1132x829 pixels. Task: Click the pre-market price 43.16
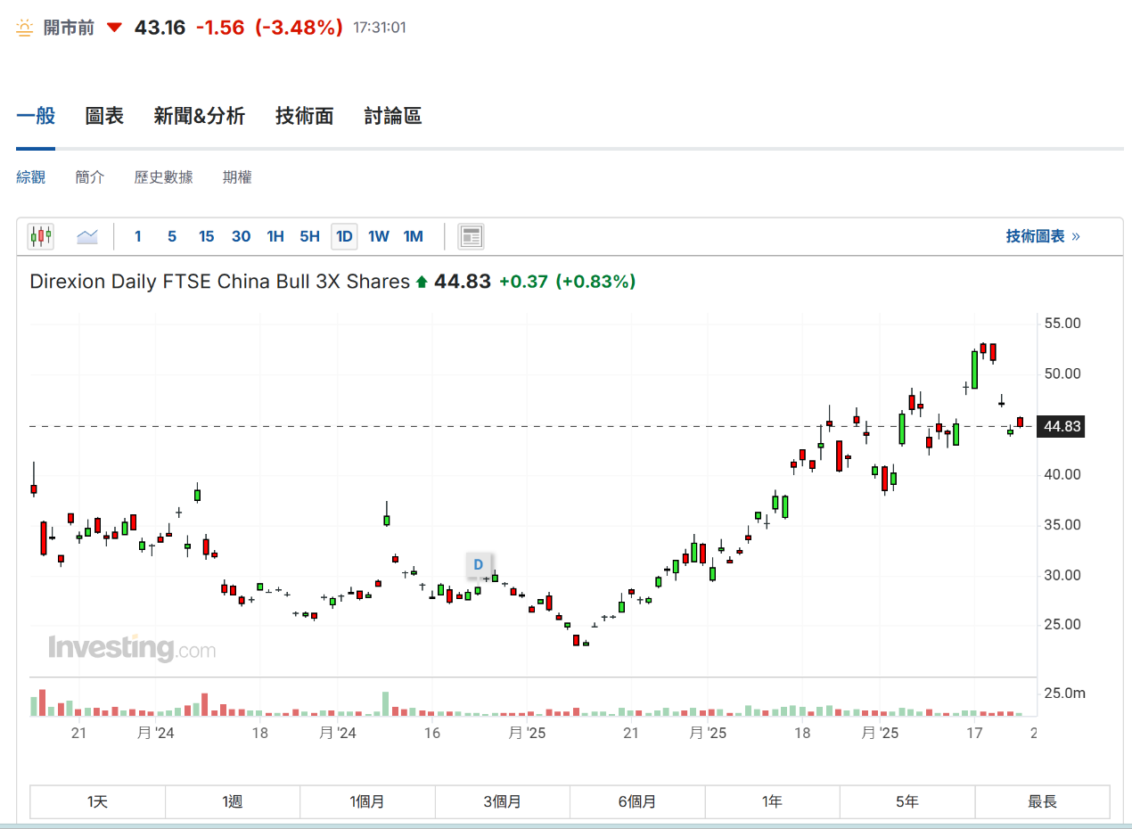point(160,28)
